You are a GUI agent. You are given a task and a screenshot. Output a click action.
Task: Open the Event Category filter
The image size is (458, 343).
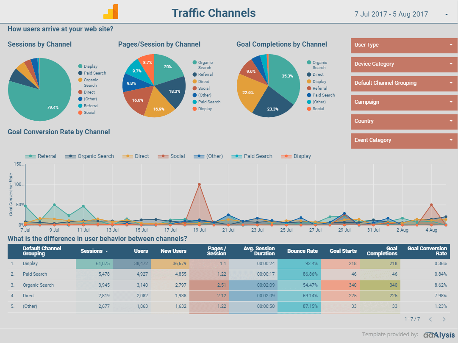[x=404, y=140]
